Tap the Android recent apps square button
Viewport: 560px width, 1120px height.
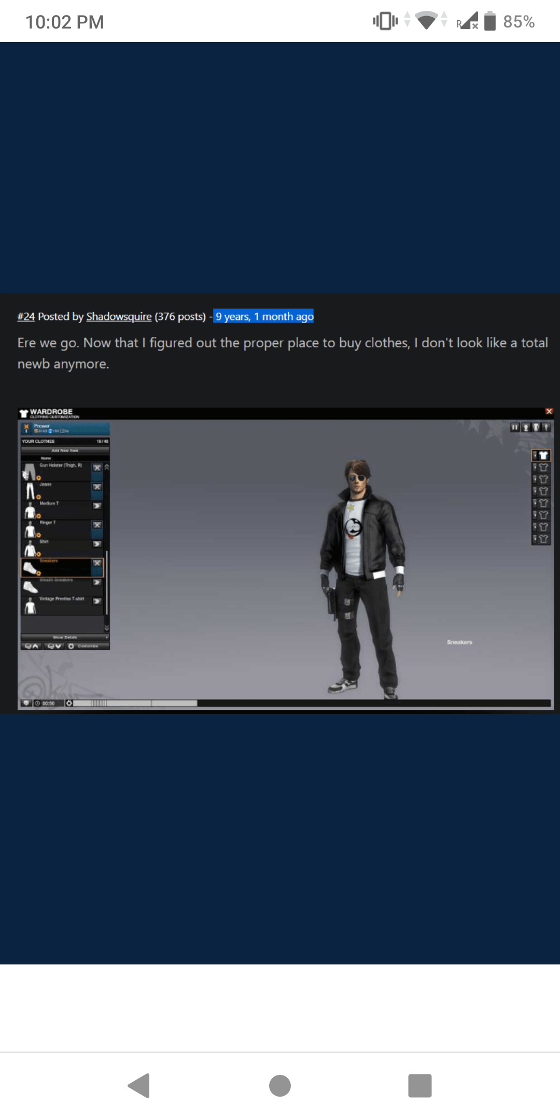[420, 1085]
